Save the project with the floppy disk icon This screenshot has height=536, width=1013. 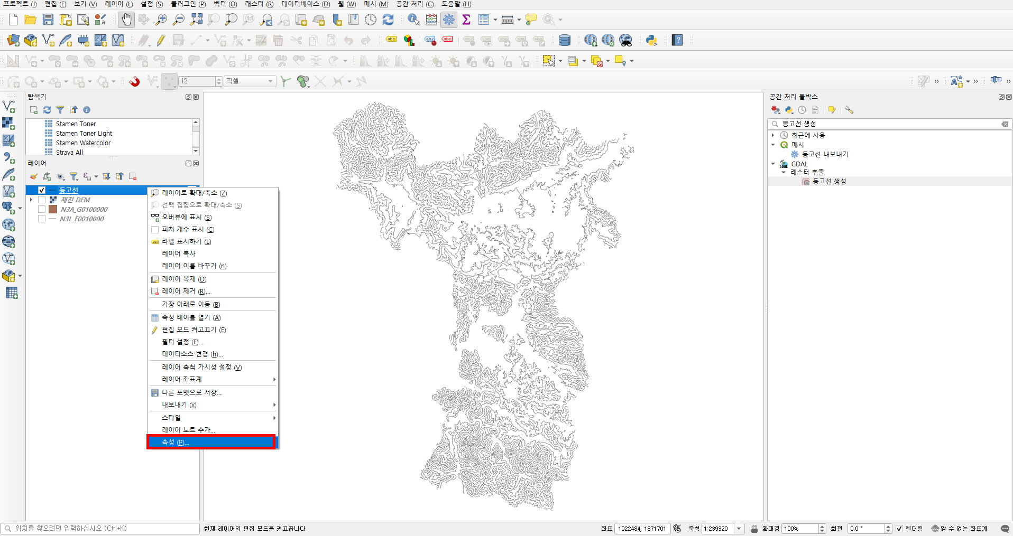(48, 20)
